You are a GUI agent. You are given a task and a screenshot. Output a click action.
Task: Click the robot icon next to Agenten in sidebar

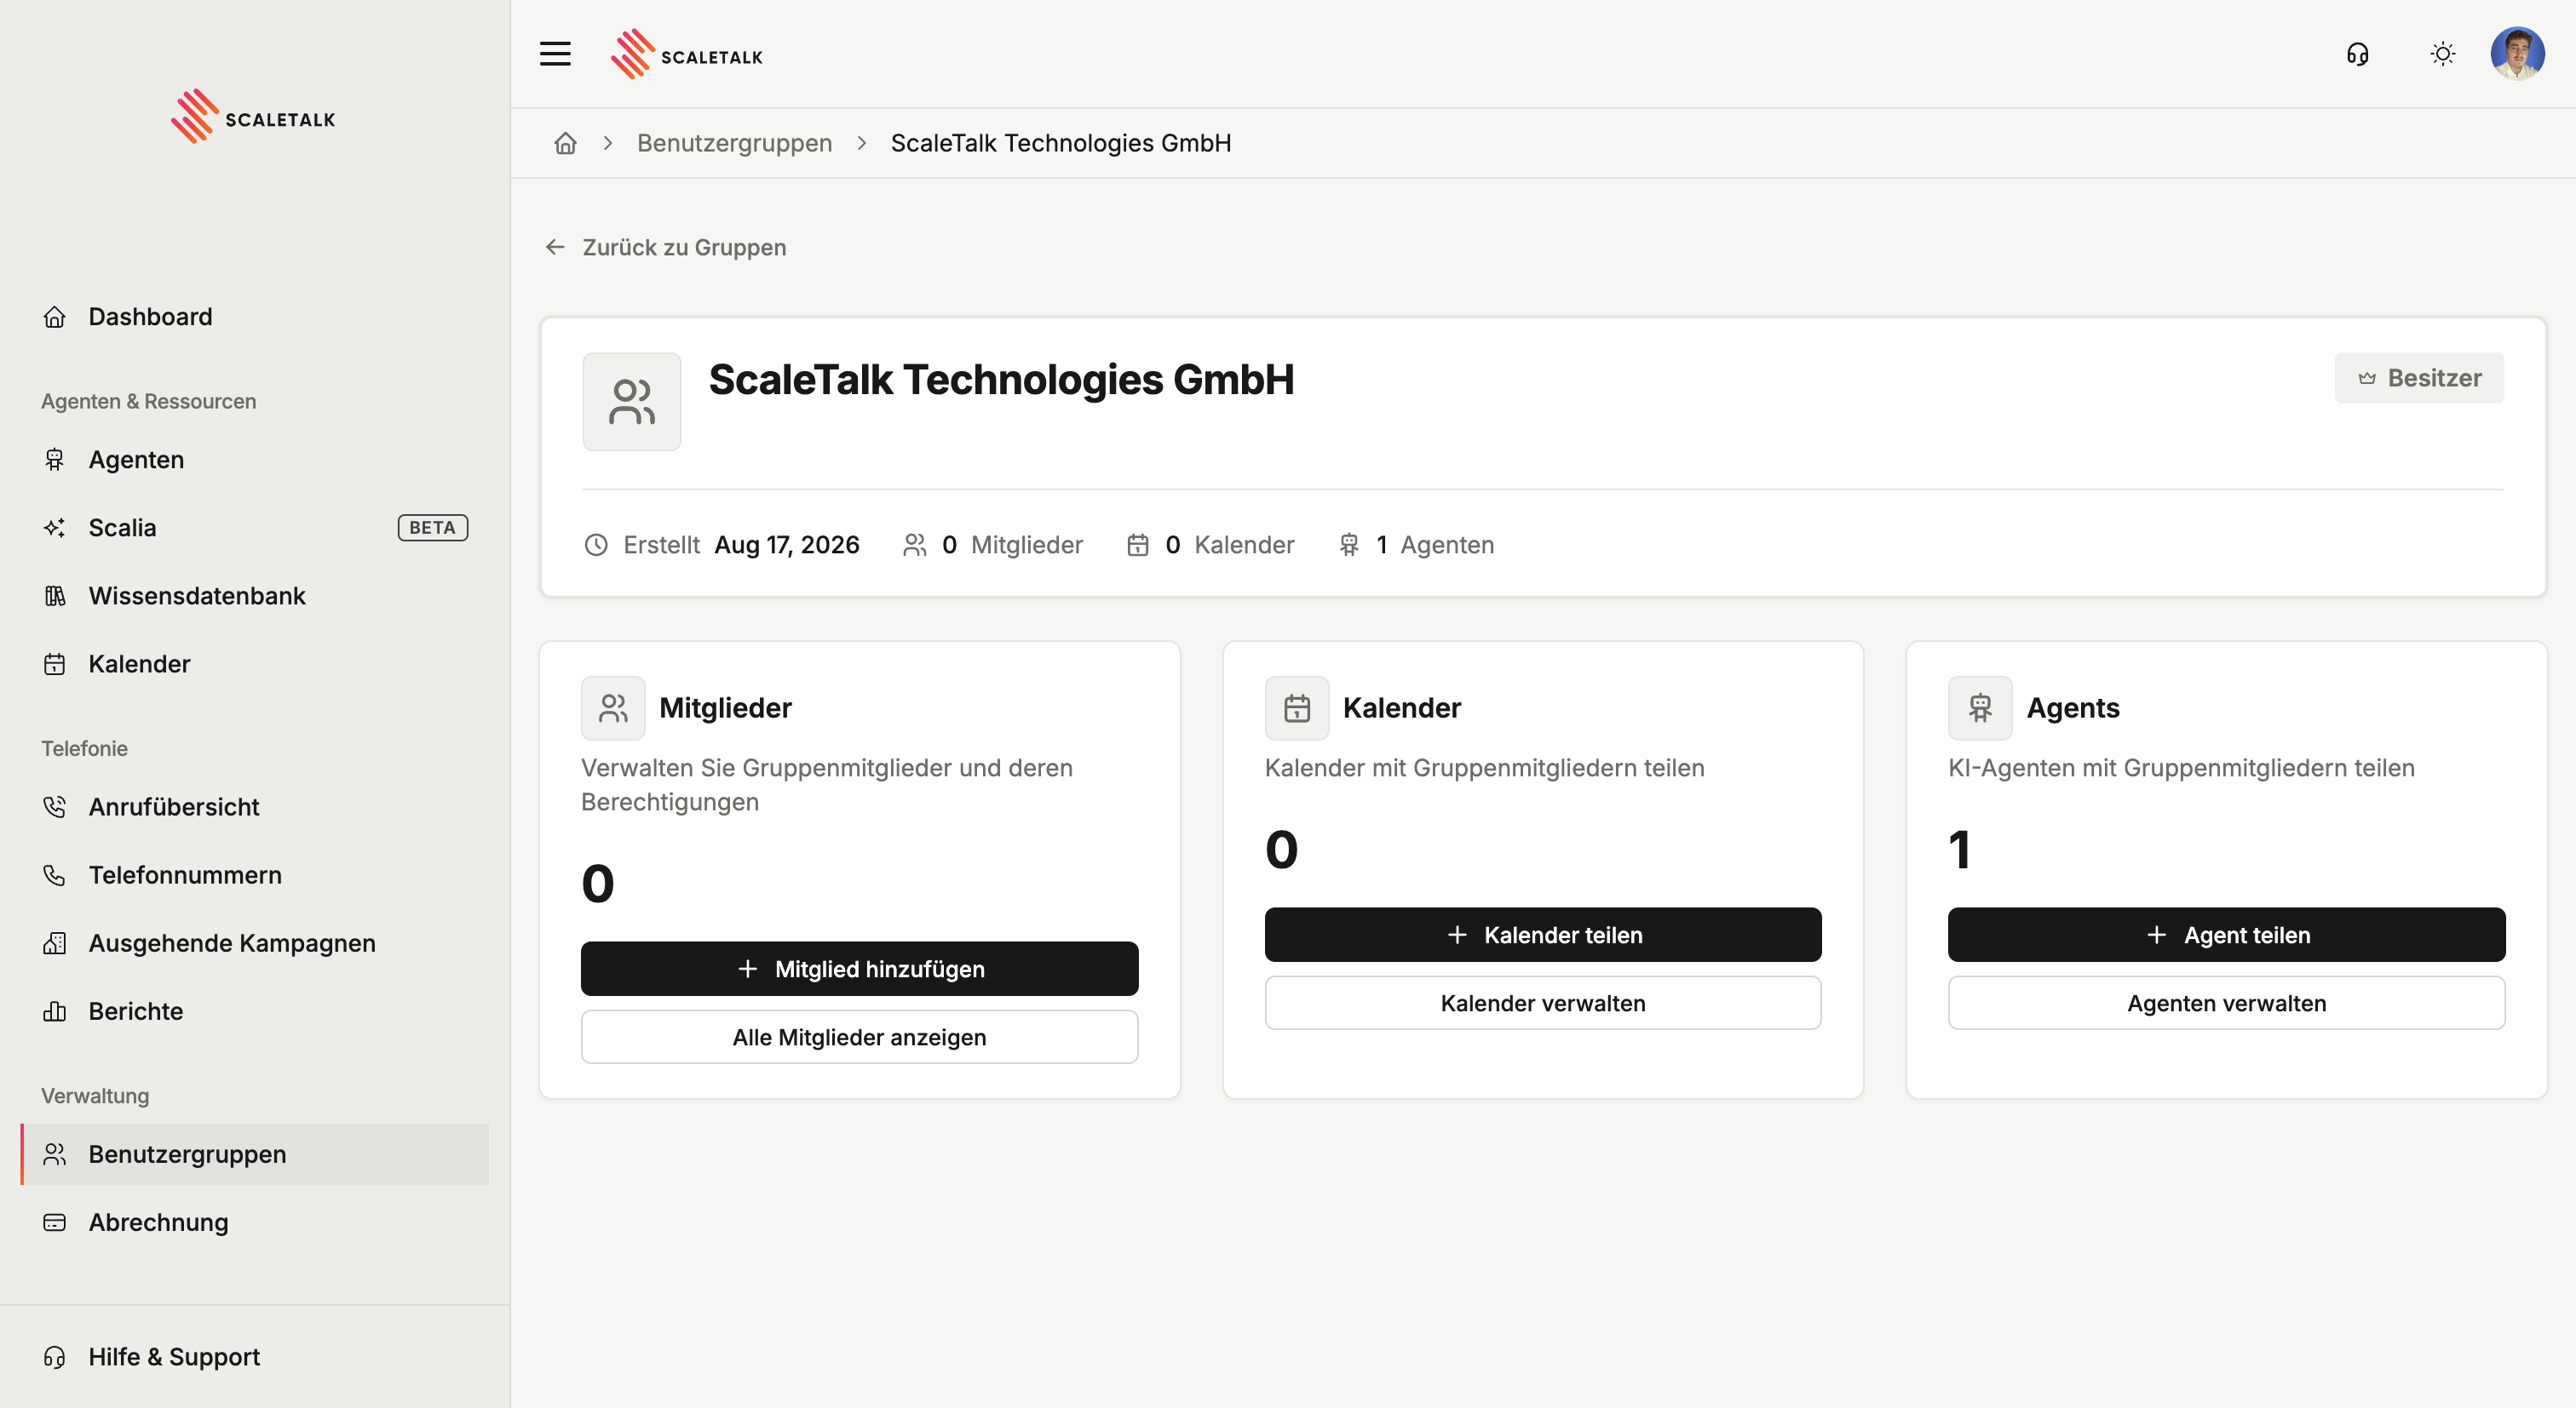point(55,460)
